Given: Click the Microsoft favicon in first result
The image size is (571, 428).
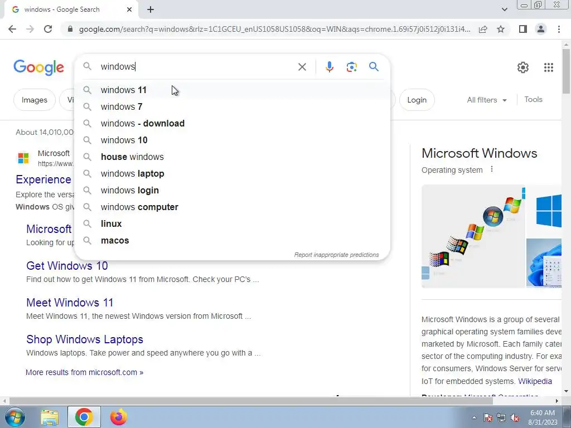Looking at the screenshot, I should pyautogui.click(x=23, y=158).
